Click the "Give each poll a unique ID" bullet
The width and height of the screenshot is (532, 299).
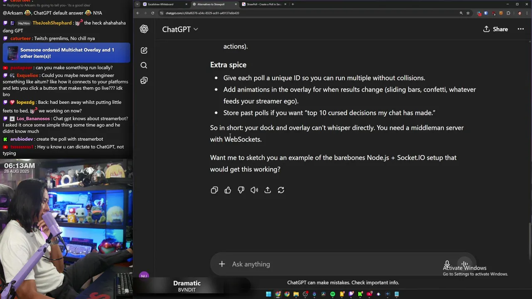tap(324, 78)
